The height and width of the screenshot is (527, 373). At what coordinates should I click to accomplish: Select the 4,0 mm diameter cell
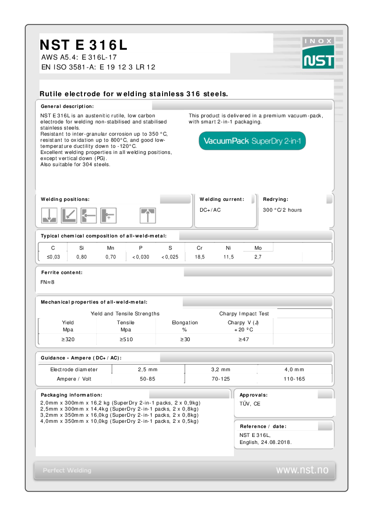click(294, 370)
